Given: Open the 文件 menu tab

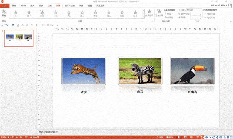Looking at the screenshot, I should (4, 5).
